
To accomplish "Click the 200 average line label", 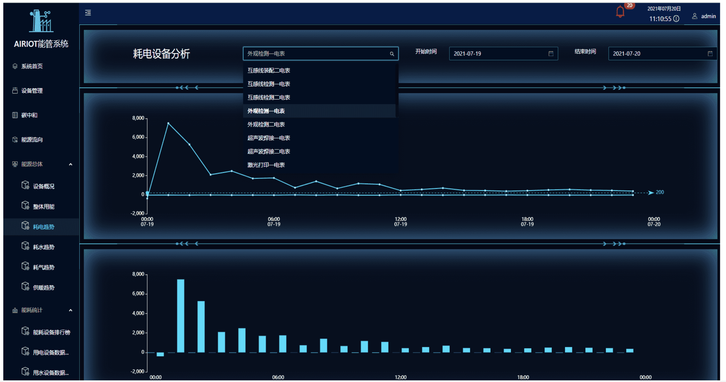I will click(x=659, y=192).
